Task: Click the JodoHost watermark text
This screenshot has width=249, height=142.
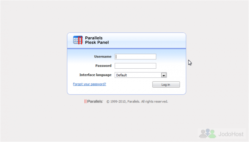Action: click(231, 134)
